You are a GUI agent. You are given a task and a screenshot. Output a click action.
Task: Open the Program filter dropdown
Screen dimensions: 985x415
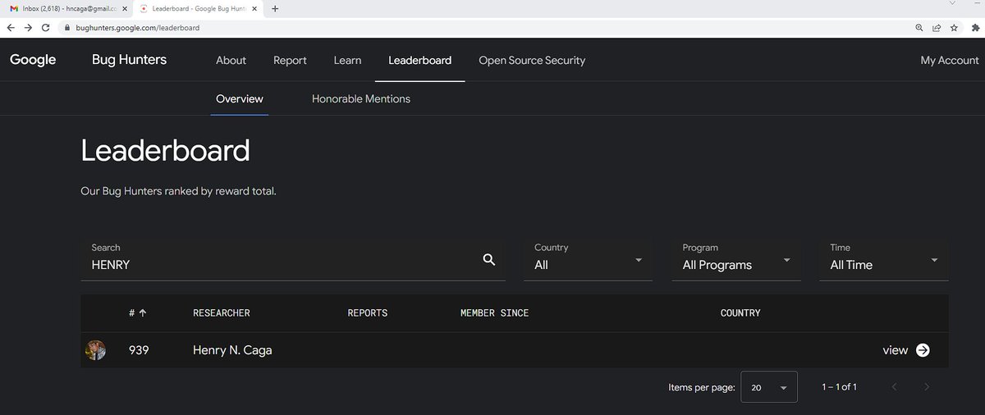736,260
